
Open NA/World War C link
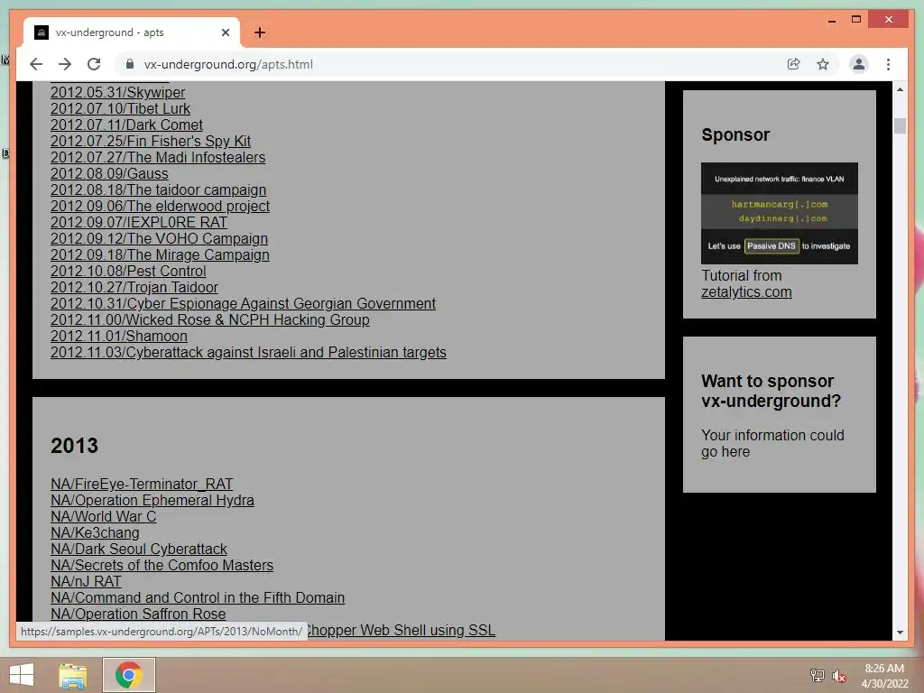point(104,516)
